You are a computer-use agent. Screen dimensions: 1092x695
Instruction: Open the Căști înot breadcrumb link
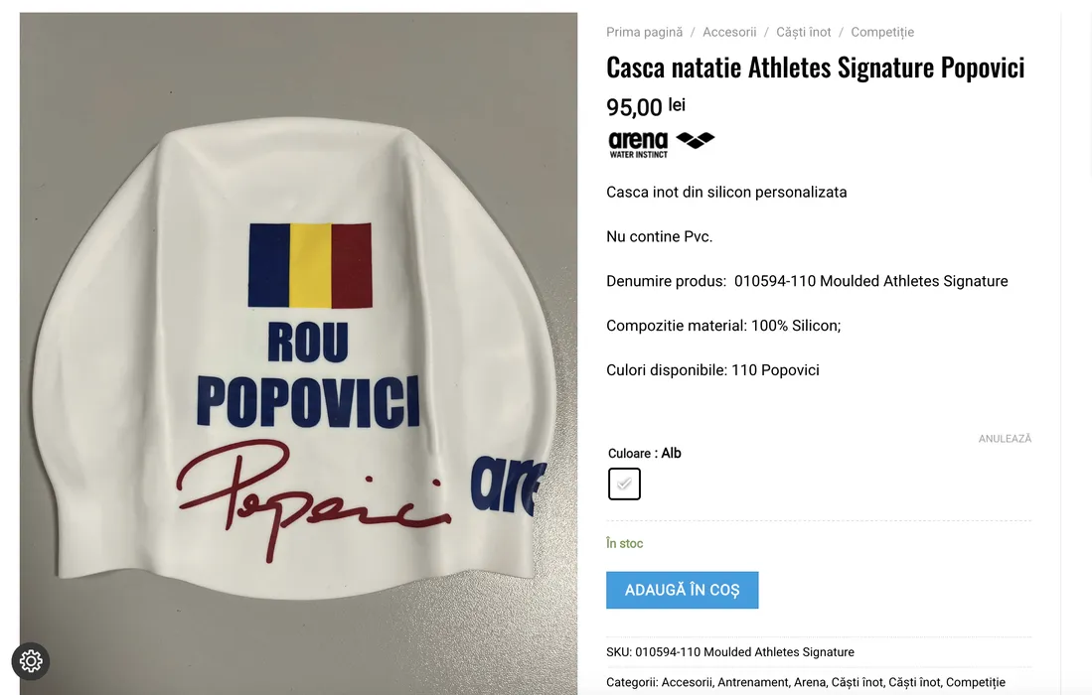(804, 32)
